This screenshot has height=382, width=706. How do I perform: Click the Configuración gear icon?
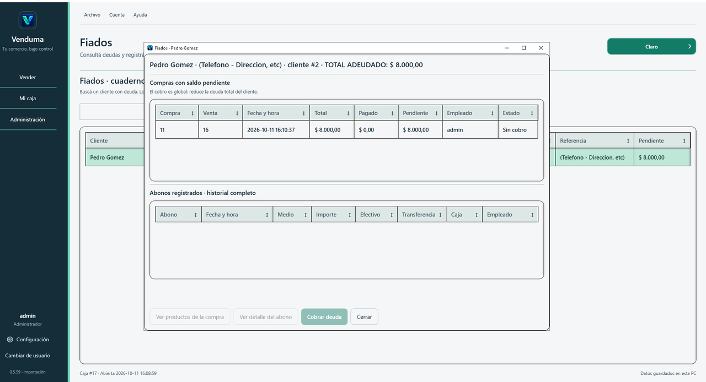click(10, 340)
